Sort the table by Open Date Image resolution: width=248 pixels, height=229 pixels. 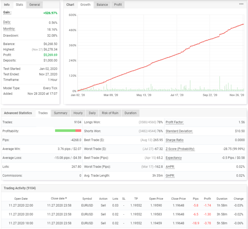[x=21, y=199]
